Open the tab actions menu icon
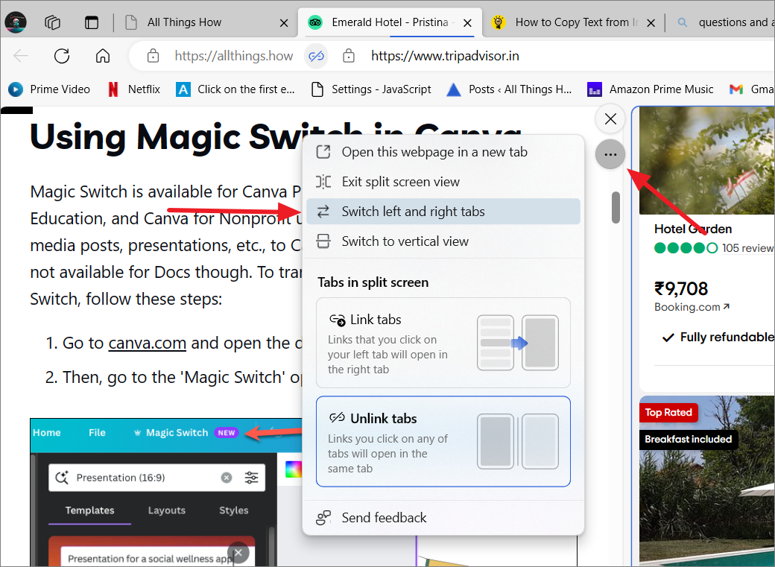Image resolution: width=775 pixels, height=567 pixels. [x=92, y=22]
